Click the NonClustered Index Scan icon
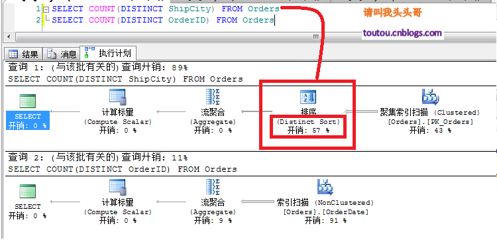497x242 pixels. 325,187
